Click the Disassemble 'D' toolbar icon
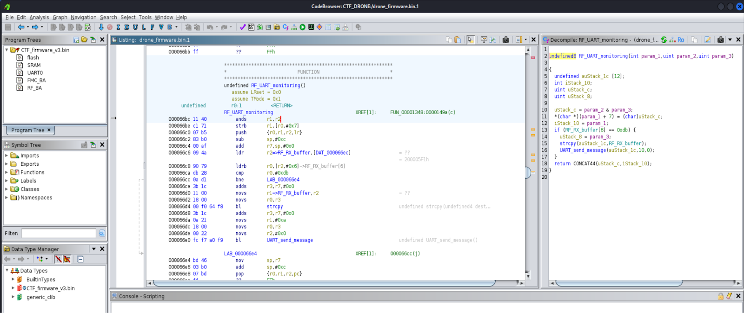744x313 pixels. click(x=126, y=27)
